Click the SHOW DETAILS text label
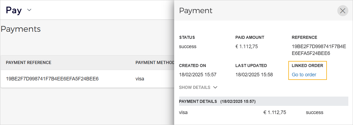Screen dimensions: 353x125 click(195, 88)
